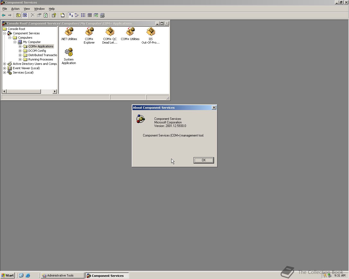Click the Help question-mark toolbar icon
The height and width of the screenshot is (279, 349).
click(54, 15)
